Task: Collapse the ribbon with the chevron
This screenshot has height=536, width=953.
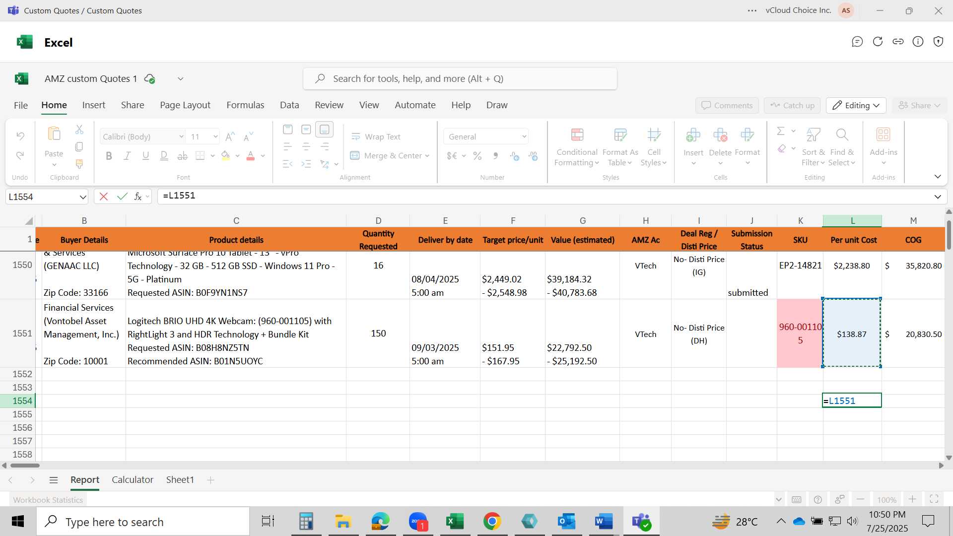Action: click(938, 177)
